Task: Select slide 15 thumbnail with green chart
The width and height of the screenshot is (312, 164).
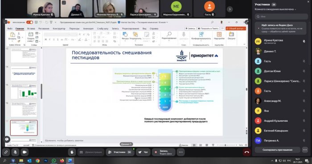Action: (24, 92)
